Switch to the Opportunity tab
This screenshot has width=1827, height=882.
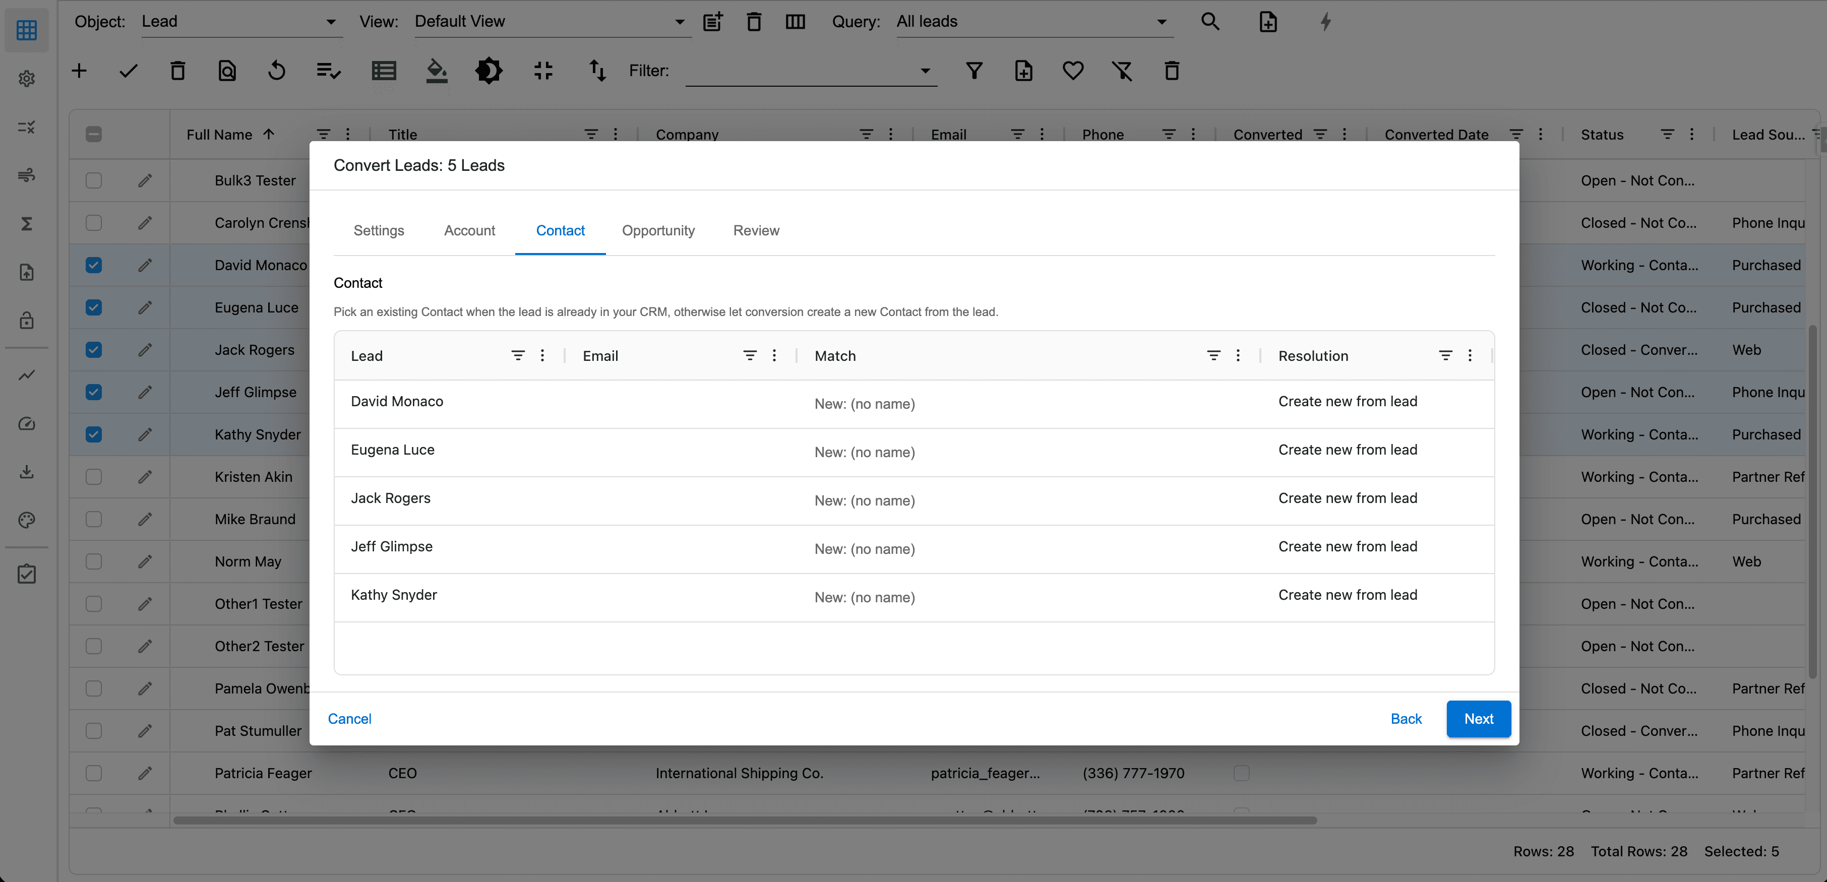pyautogui.click(x=658, y=230)
